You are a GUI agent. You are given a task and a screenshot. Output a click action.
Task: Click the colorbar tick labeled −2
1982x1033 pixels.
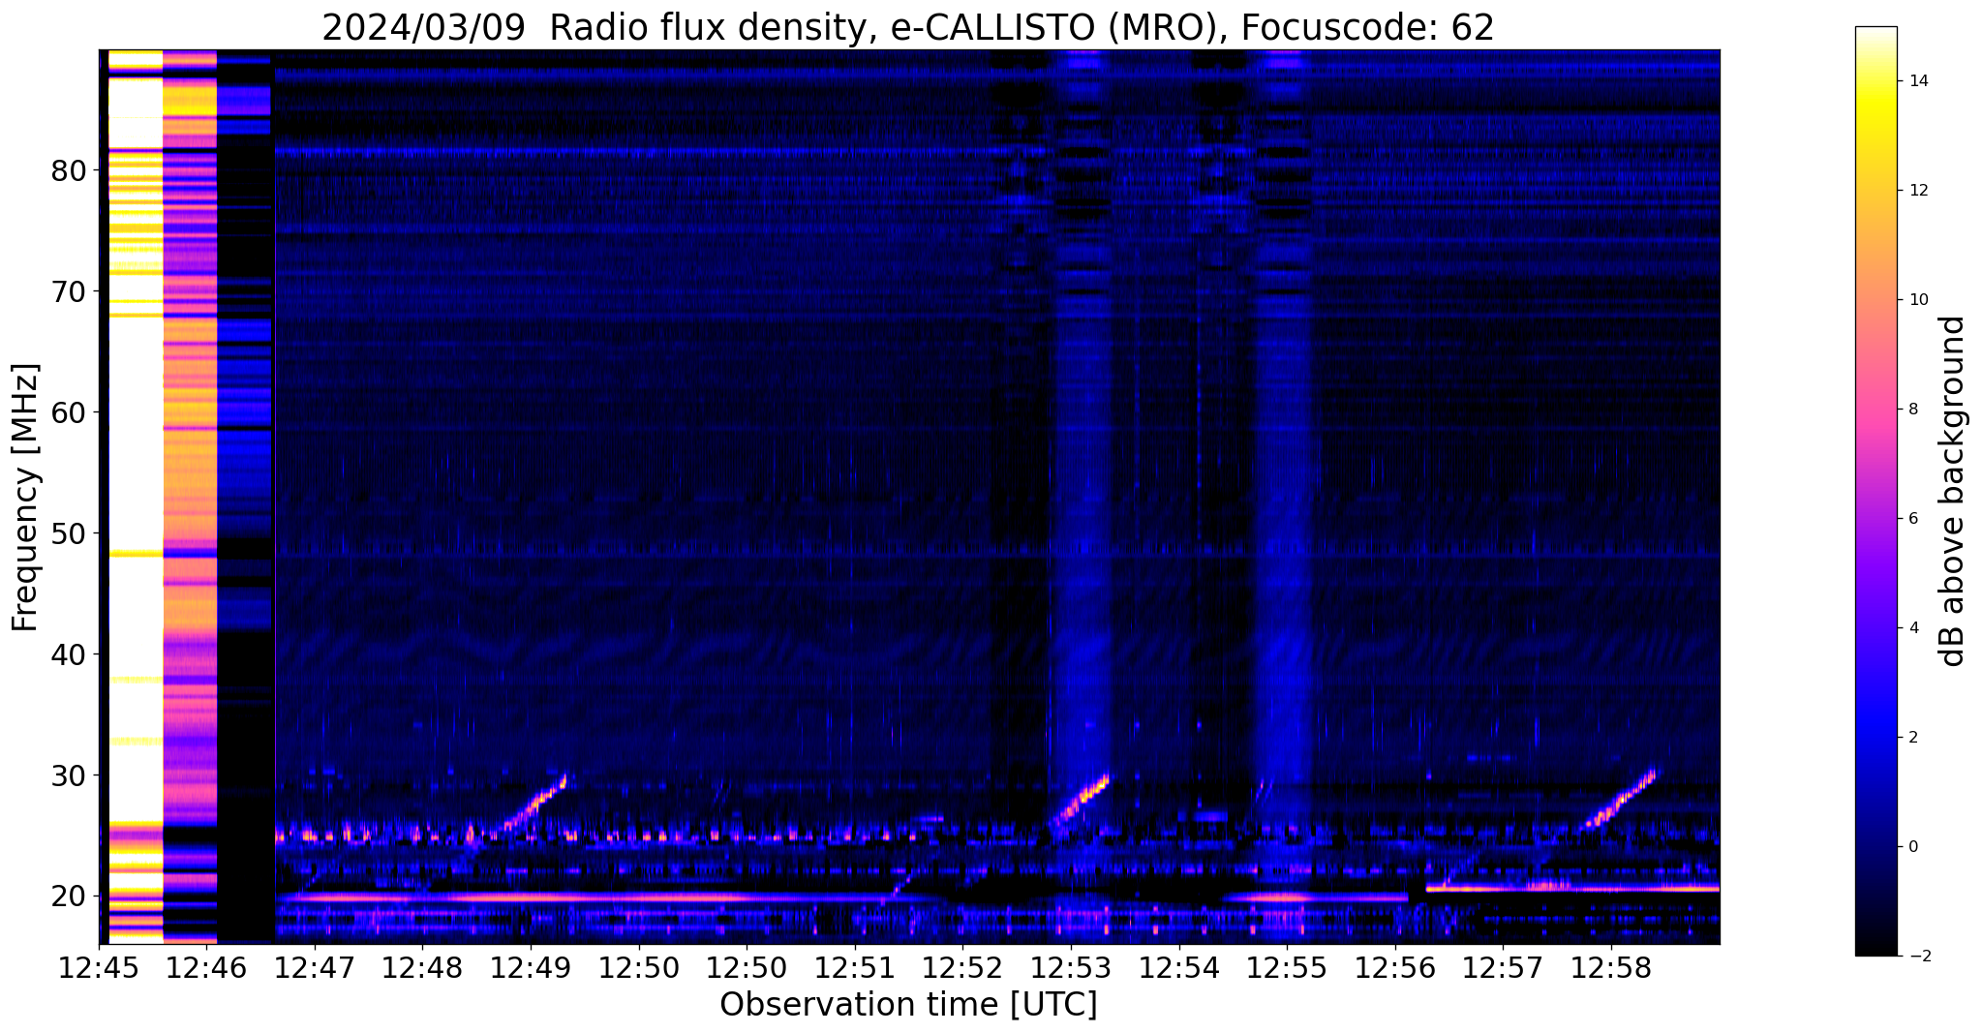(1919, 957)
